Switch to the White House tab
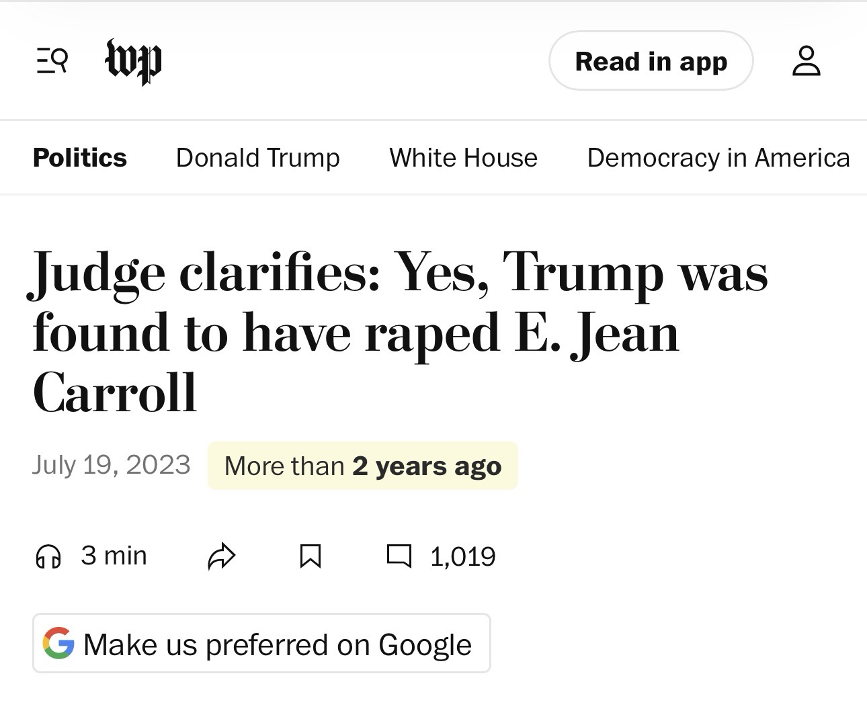867x719 pixels. 463,158
